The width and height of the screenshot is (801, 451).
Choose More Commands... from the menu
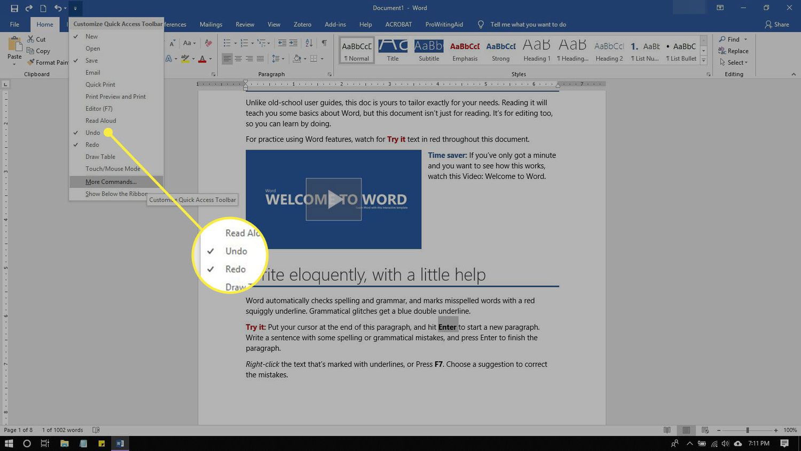[116, 182]
